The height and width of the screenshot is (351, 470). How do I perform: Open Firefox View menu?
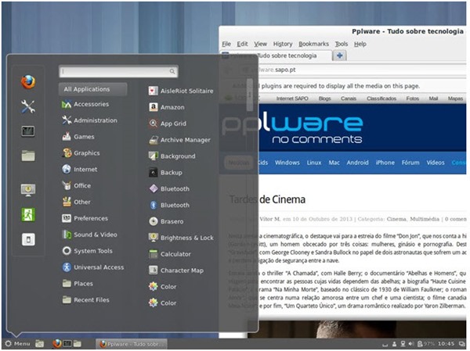261,44
